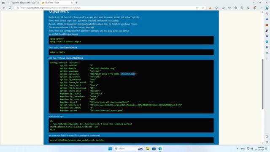This screenshot has width=270, height=152.
Task: Open sidebar settings gear icon
Action: [x=267, y=142]
